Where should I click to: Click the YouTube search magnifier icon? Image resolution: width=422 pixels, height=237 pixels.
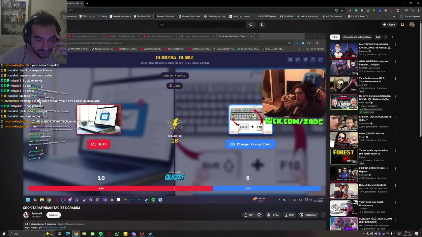(251, 25)
